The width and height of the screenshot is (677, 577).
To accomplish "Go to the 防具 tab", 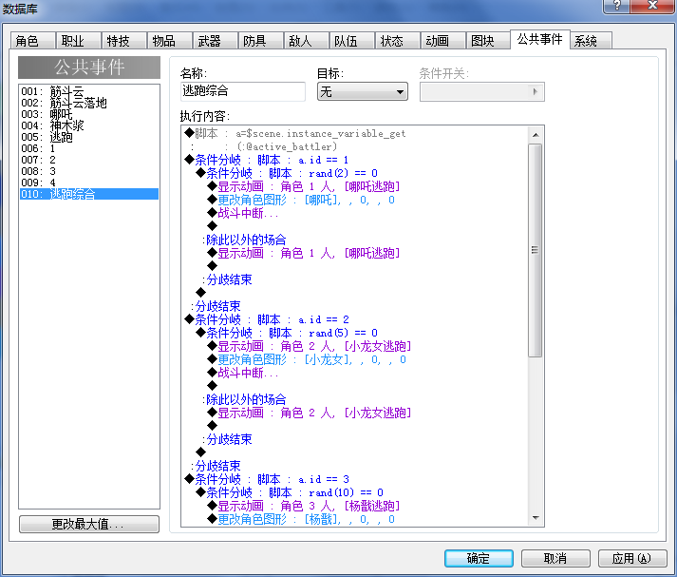I will click(x=261, y=41).
